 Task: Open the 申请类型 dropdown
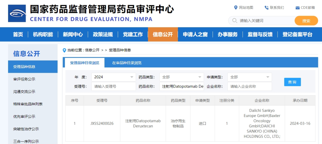[250, 77]
